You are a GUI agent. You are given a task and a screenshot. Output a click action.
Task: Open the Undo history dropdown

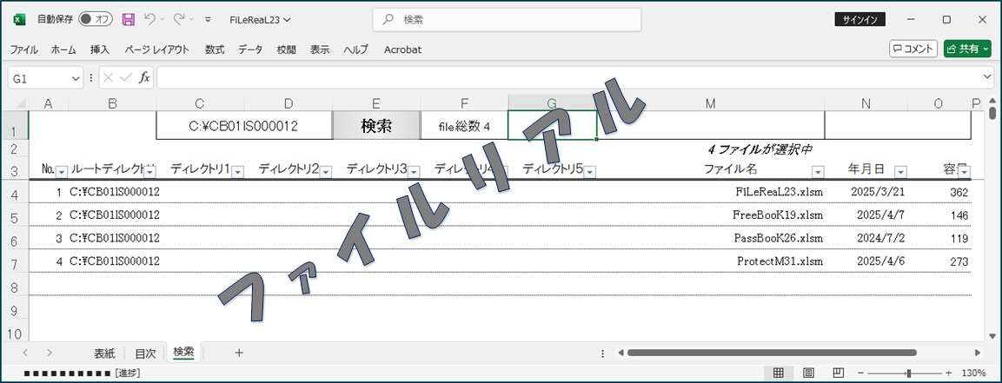coord(162,20)
